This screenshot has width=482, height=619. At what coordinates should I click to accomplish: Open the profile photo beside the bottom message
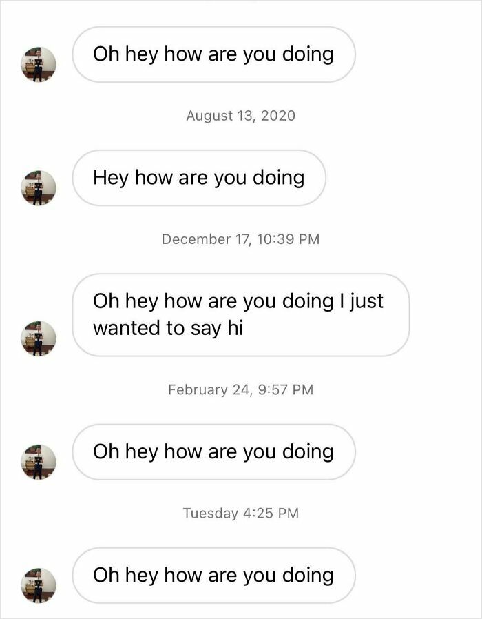coord(39,587)
